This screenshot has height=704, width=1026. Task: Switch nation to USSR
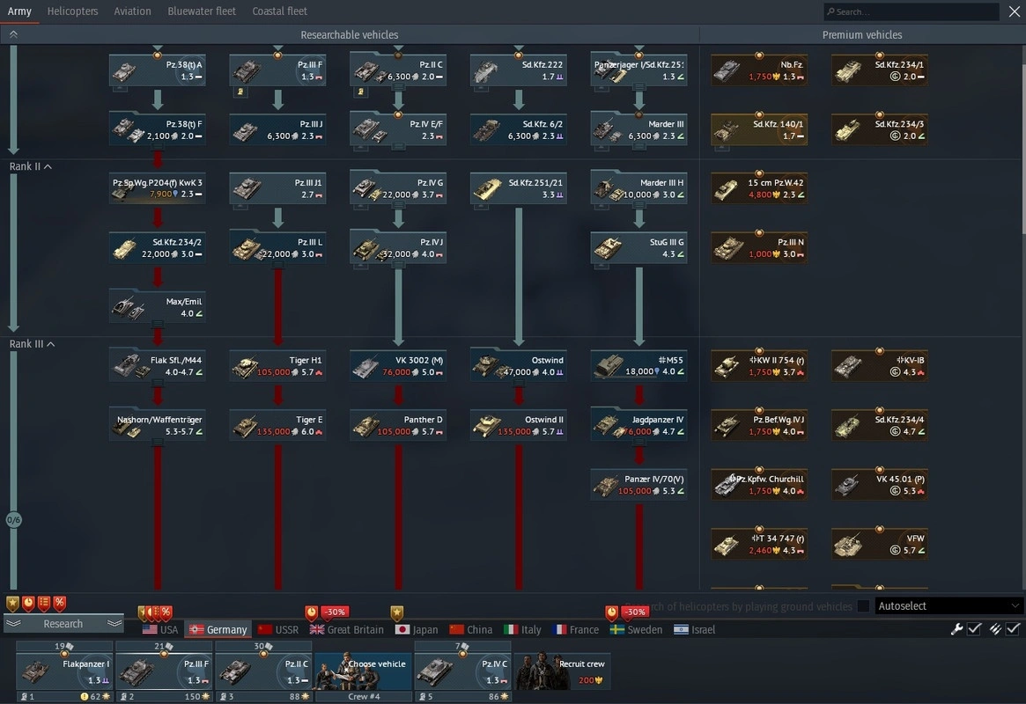[277, 630]
